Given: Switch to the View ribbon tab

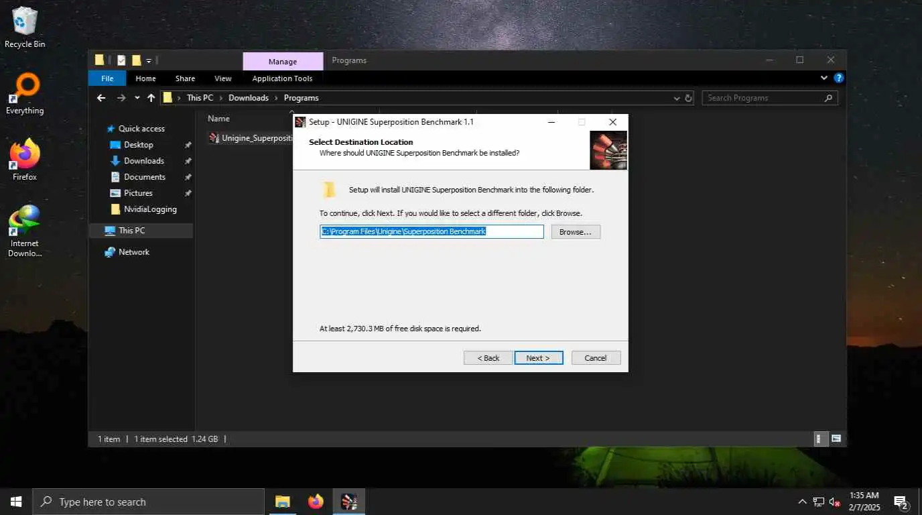Looking at the screenshot, I should [x=223, y=78].
